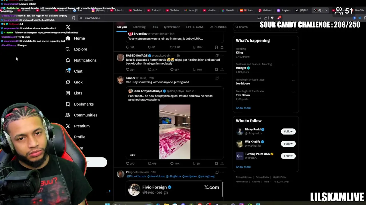Open the Terms of Service link
This screenshot has width=366, height=205.
244,177
